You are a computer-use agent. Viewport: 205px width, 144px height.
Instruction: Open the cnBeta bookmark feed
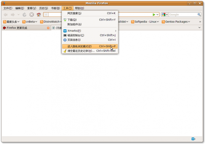tap(30, 22)
